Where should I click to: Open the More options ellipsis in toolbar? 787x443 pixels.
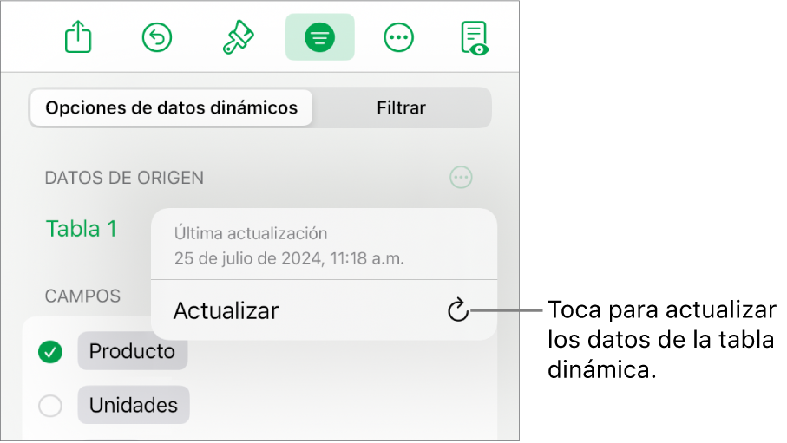[x=398, y=37]
